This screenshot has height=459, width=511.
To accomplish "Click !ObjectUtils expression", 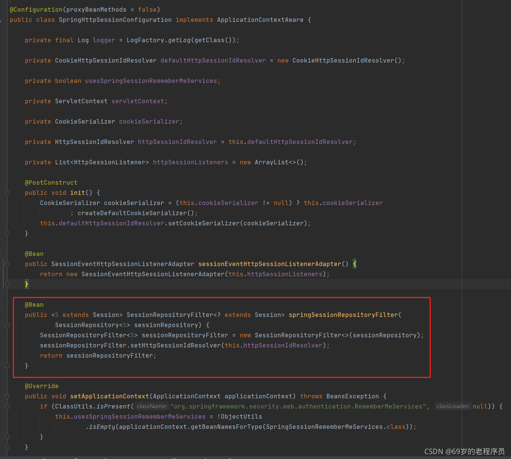I will 239,417.
